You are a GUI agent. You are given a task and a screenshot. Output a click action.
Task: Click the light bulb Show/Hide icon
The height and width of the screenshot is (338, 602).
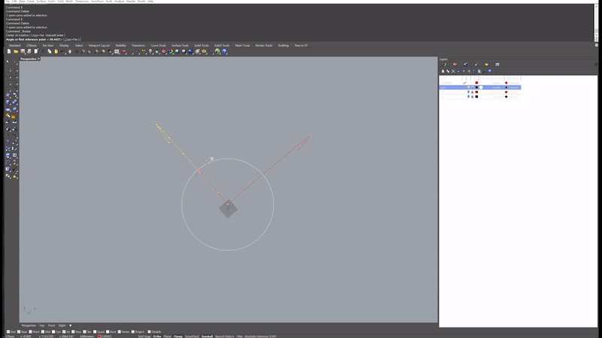pyautogui.click(x=150, y=51)
